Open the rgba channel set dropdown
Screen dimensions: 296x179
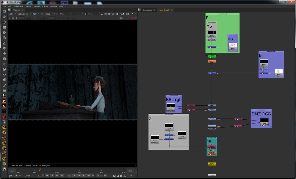[13, 14]
